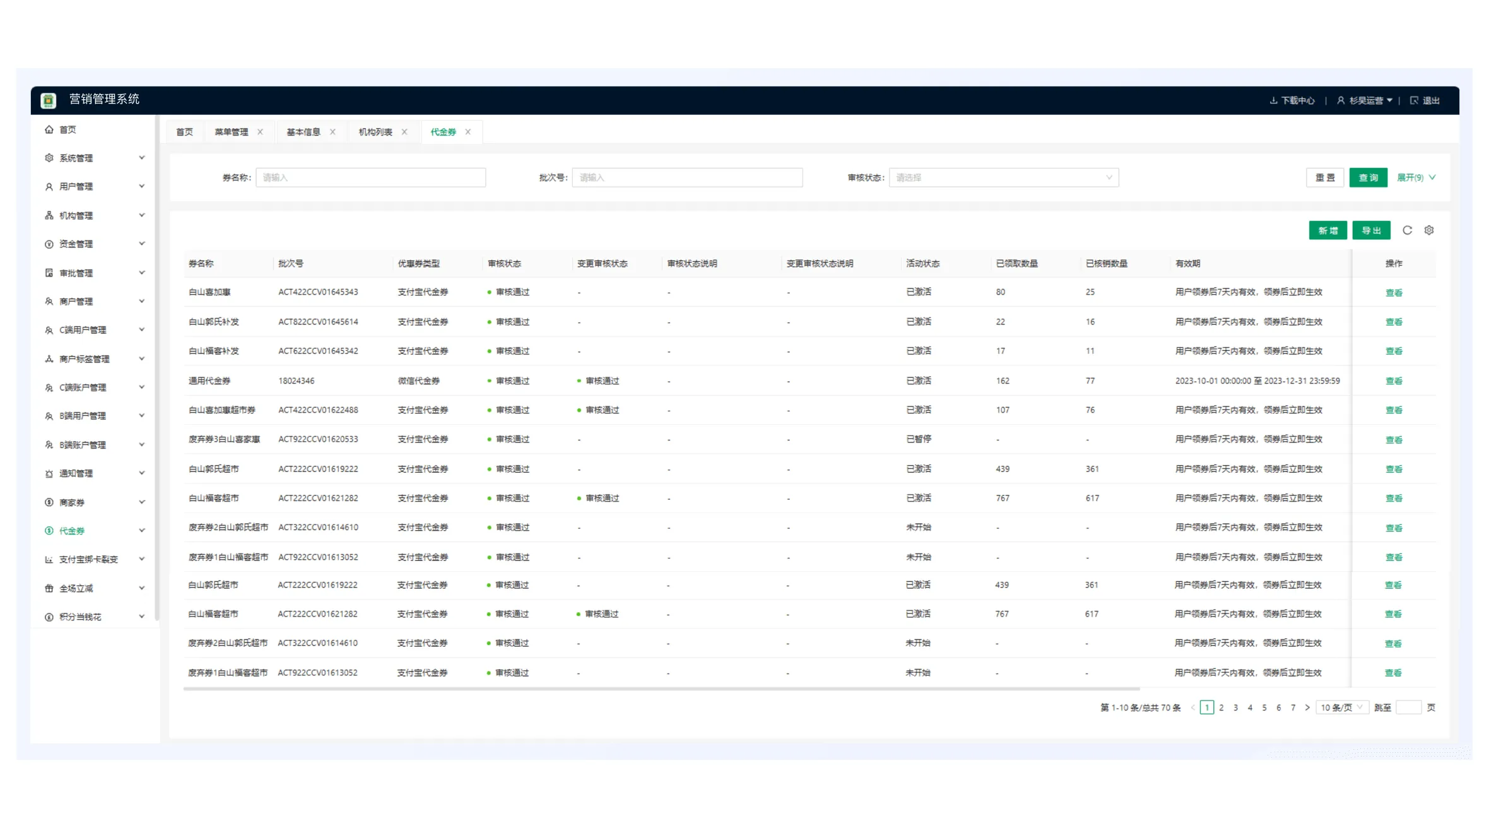Screen dimensions: 1489x828
Task: Click the 首页 home icon in sidebar
Action: [x=49, y=129]
